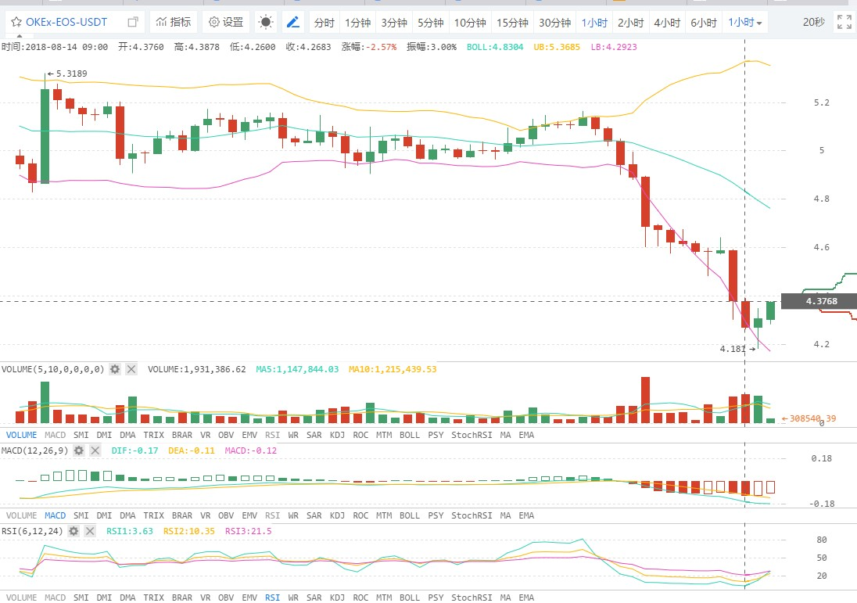Set RSI panel to MTM indicator
Viewport: 857px width, 603px height.
click(x=384, y=598)
